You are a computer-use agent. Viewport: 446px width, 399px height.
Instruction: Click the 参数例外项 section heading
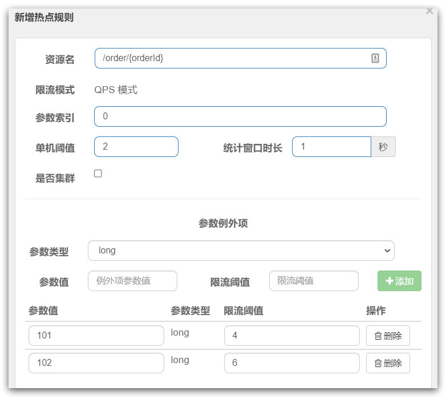coord(223,223)
